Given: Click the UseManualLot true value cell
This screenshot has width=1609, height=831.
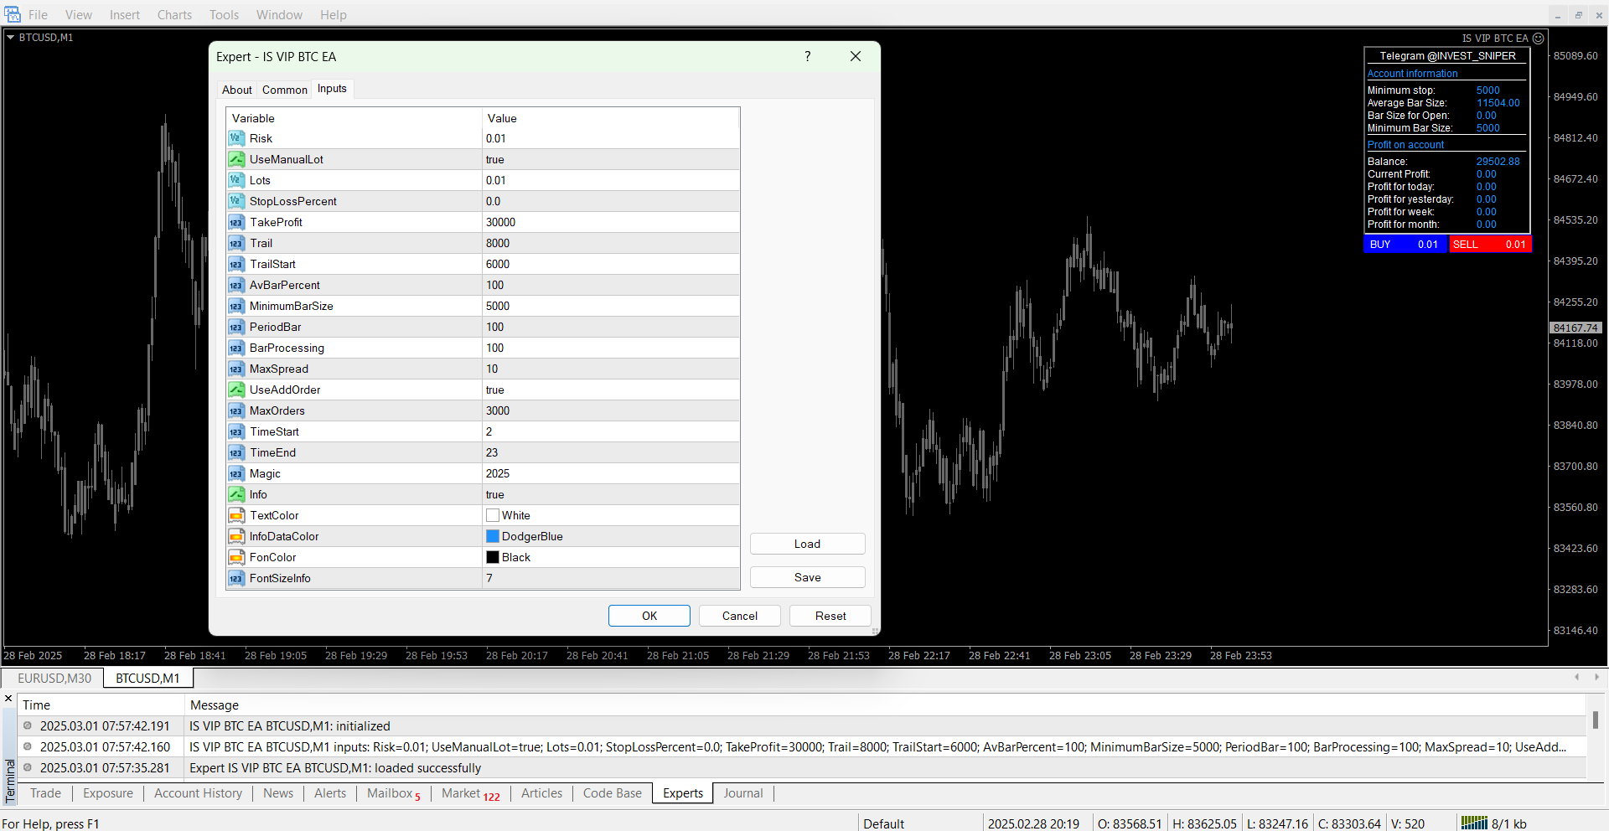Looking at the screenshot, I should [610, 159].
